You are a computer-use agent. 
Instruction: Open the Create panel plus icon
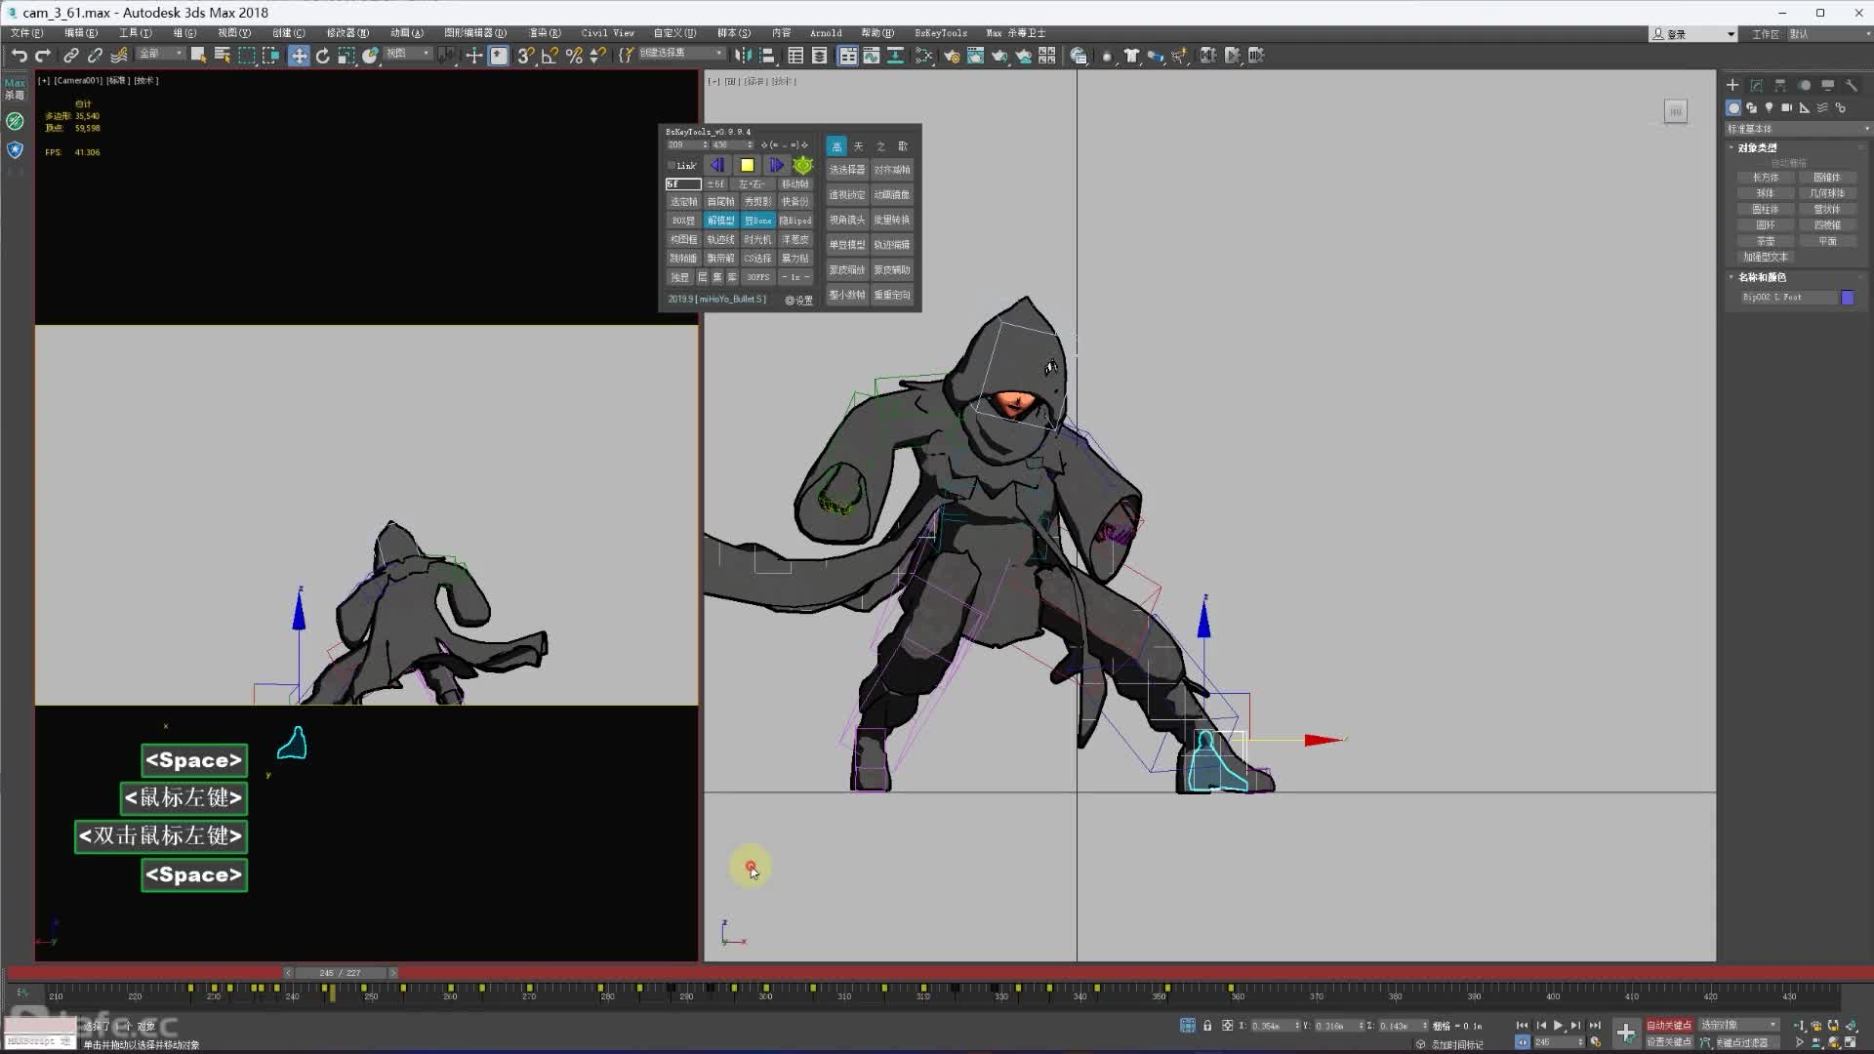pyautogui.click(x=1732, y=86)
